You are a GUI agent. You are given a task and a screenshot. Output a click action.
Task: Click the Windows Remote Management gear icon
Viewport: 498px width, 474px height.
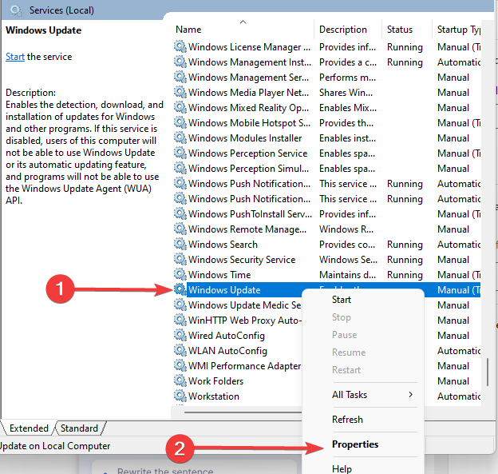tap(180, 229)
